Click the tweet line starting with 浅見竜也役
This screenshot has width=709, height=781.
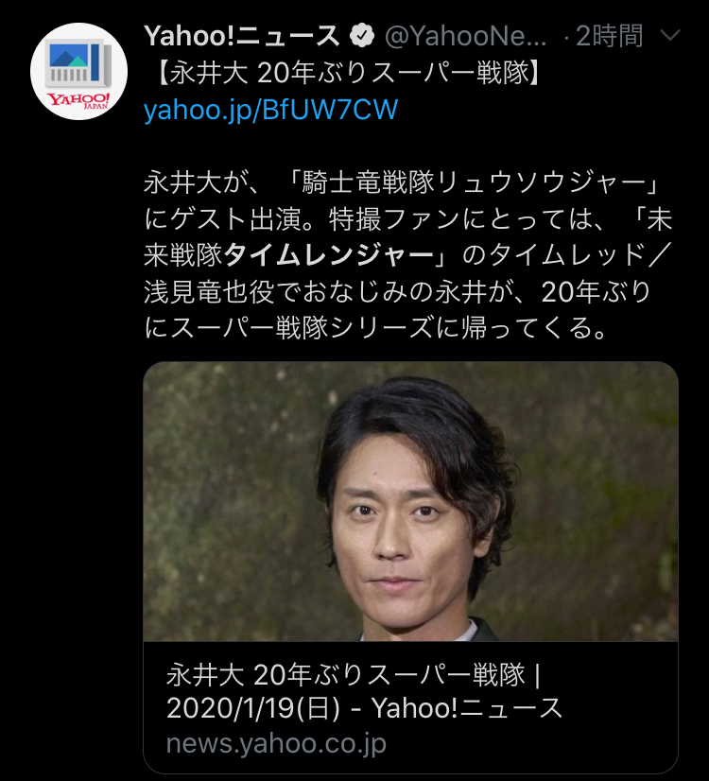[x=397, y=292]
